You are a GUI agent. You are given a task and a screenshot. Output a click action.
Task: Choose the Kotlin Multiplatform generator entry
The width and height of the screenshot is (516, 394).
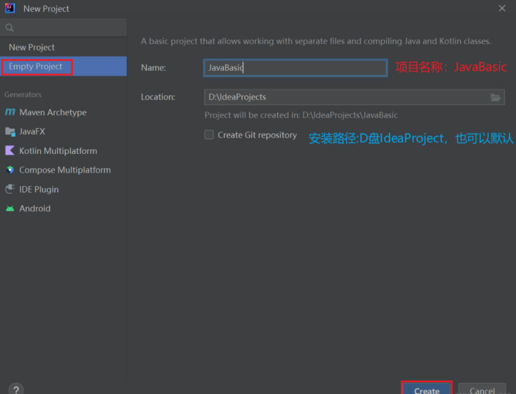[58, 151]
